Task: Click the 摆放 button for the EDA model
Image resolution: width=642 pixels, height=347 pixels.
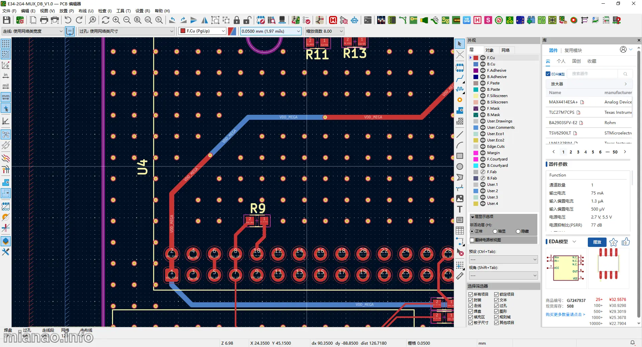Action: [x=597, y=242]
